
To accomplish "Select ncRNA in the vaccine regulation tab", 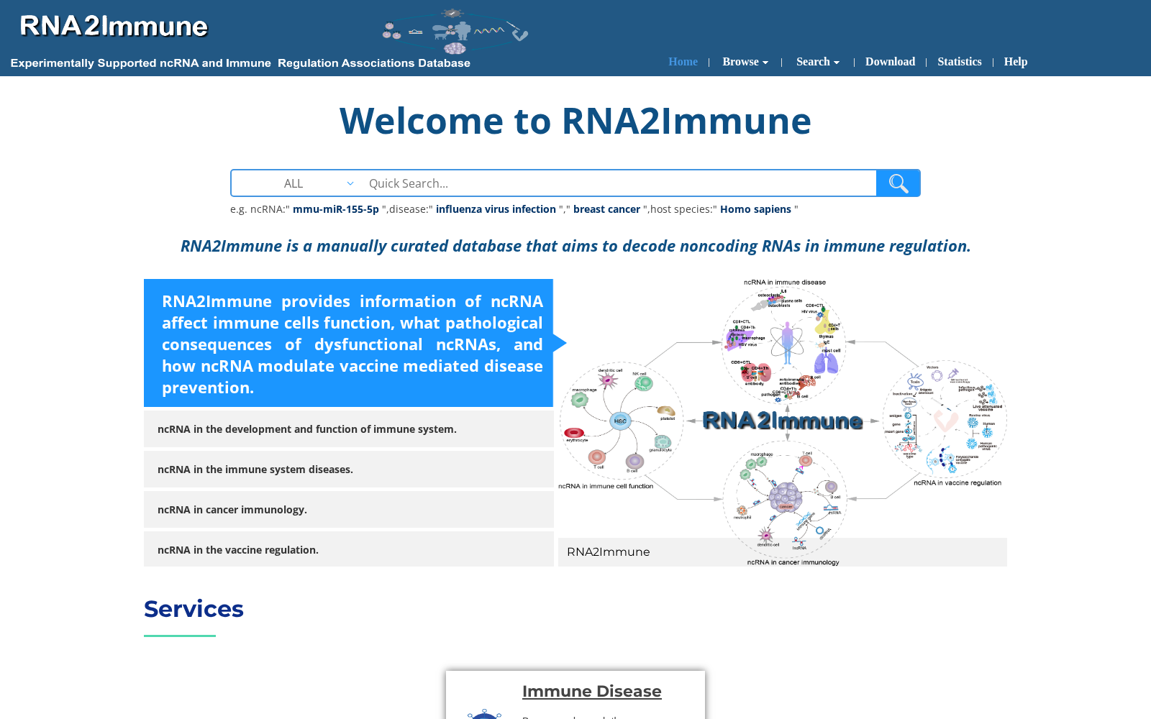I will [348, 550].
